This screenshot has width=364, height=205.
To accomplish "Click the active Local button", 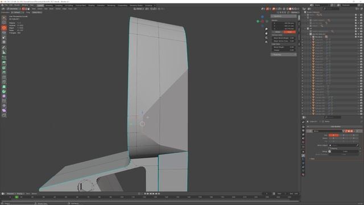I will (x=289, y=32).
